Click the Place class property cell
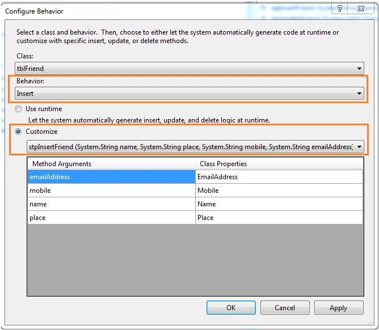Screen dimensions: 379x330 (279, 218)
